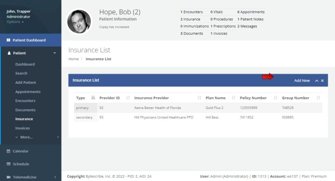Click Add New insurance button
335x181 pixels.
click(x=302, y=80)
